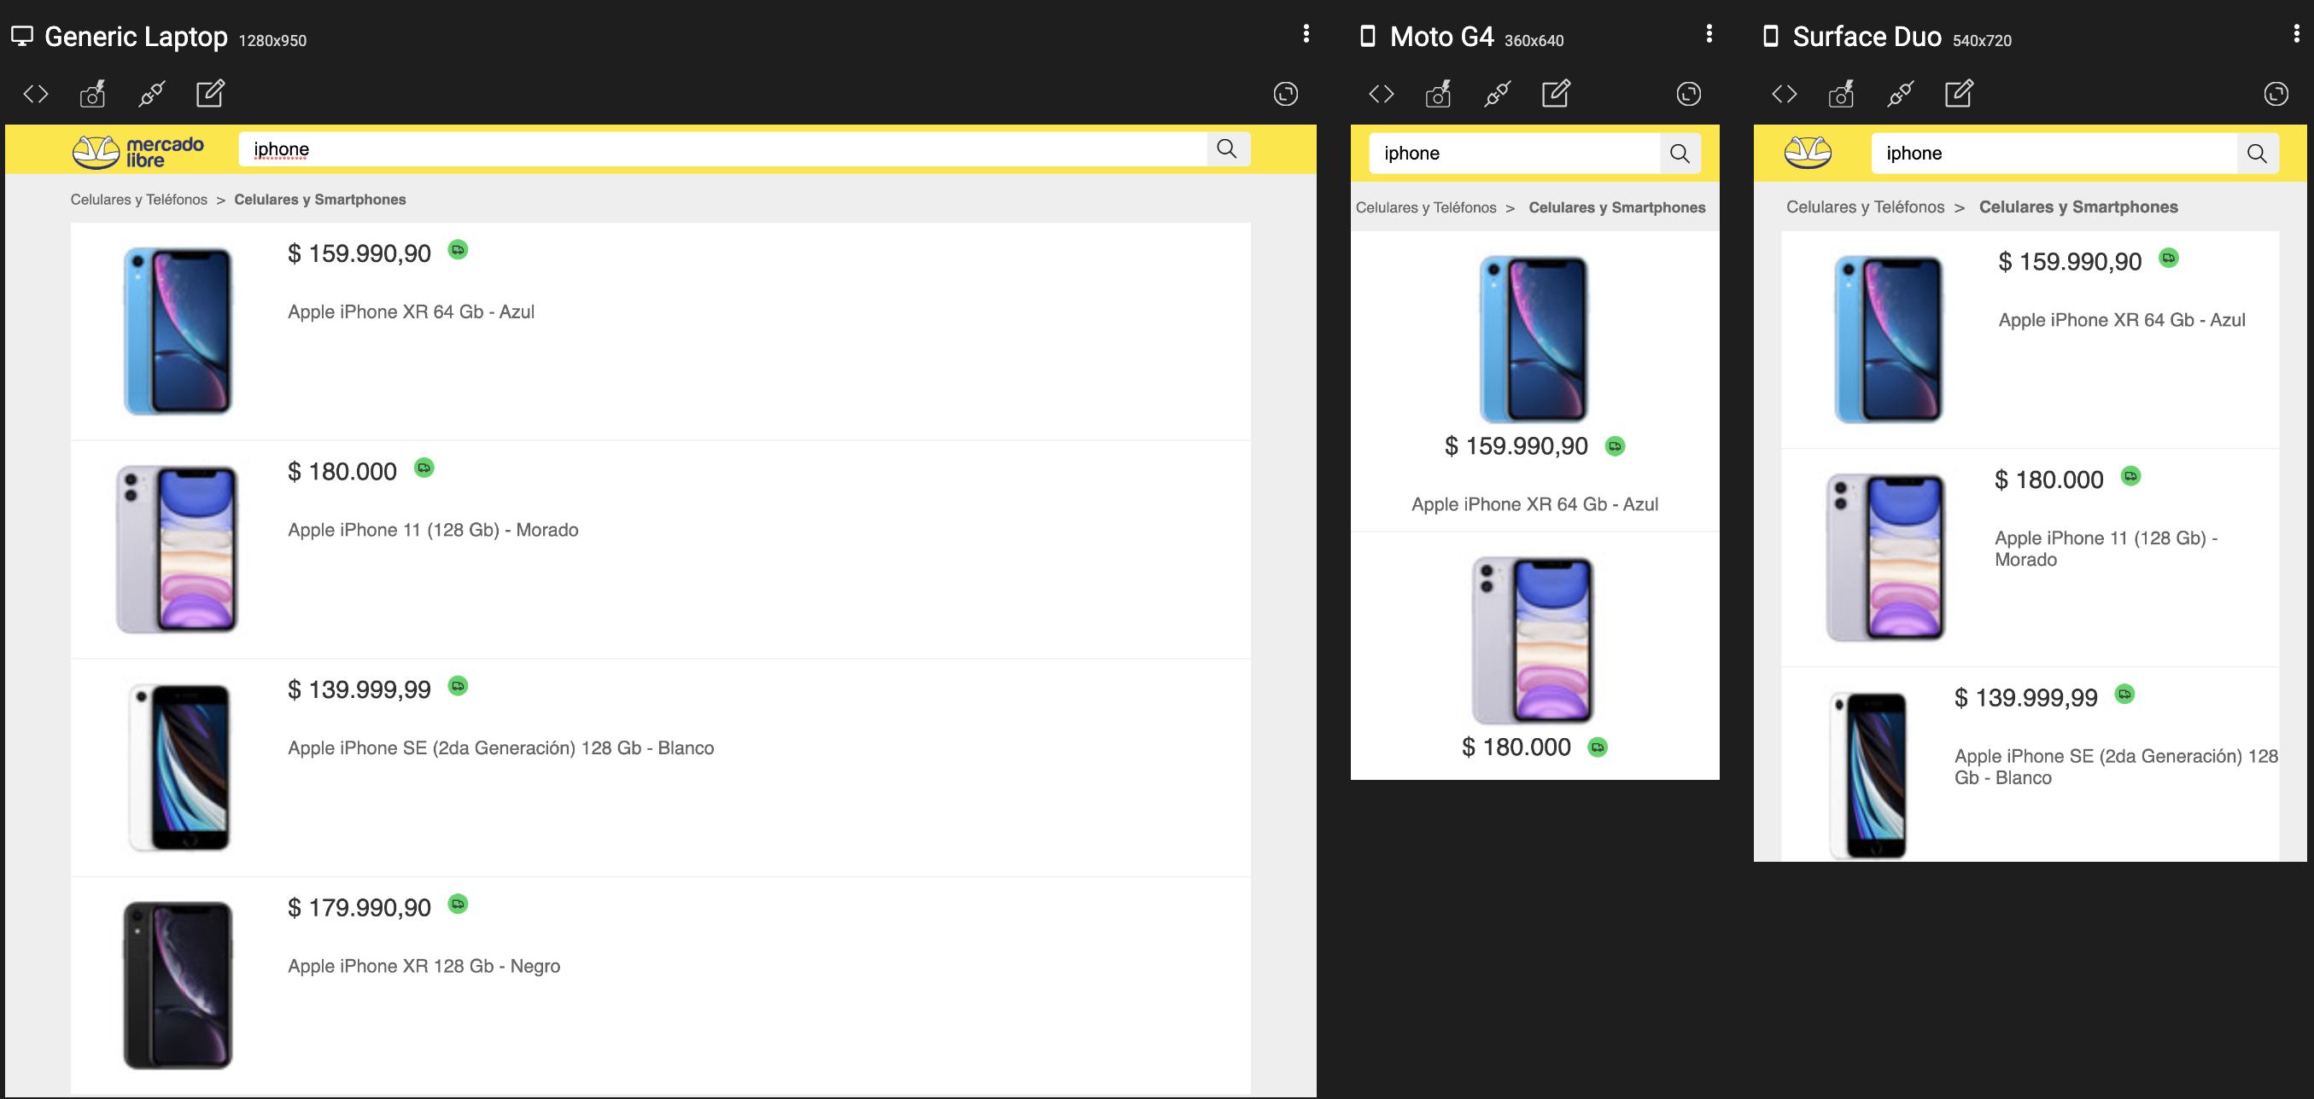Image resolution: width=2314 pixels, height=1099 pixels.
Task: Open DevTools code icon in Surface Duo panel
Action: [1785, 93]
